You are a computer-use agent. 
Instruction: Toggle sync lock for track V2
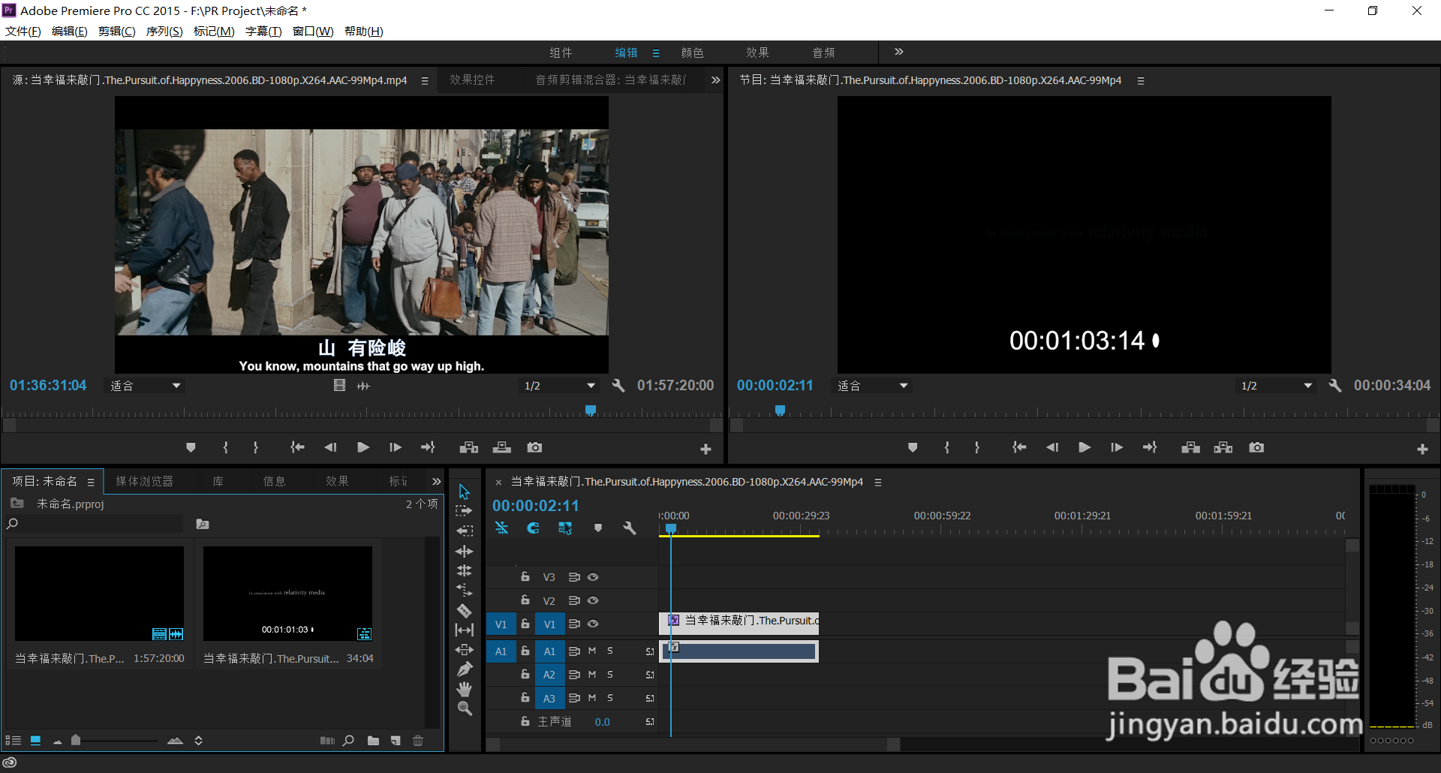coord(574,600)
